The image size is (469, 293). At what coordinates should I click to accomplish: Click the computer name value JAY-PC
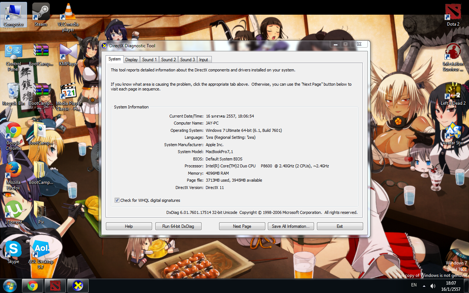(x=212, y=123)
